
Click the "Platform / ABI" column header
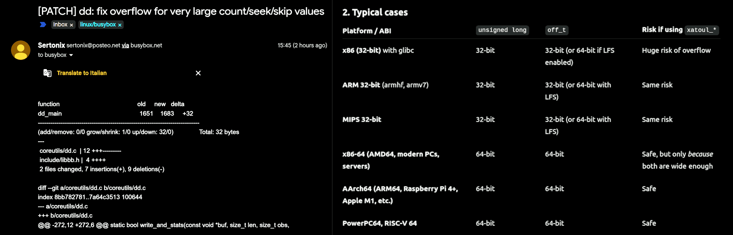click(x=366, y=31)
